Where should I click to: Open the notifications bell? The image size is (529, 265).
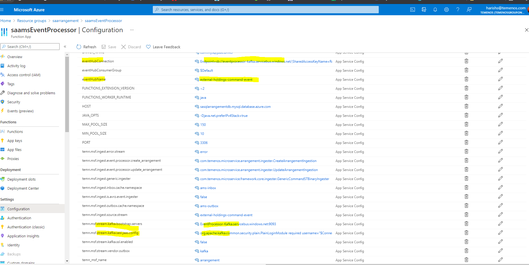point(435,10)
